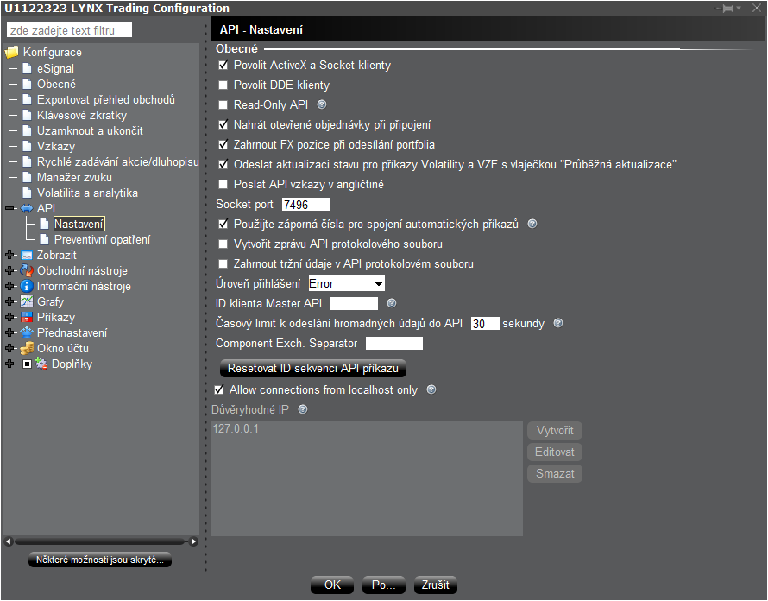This screenshot has height=601, width=768.
Task: Expand the Informační nástroje node
Action: tap(9, 287)
